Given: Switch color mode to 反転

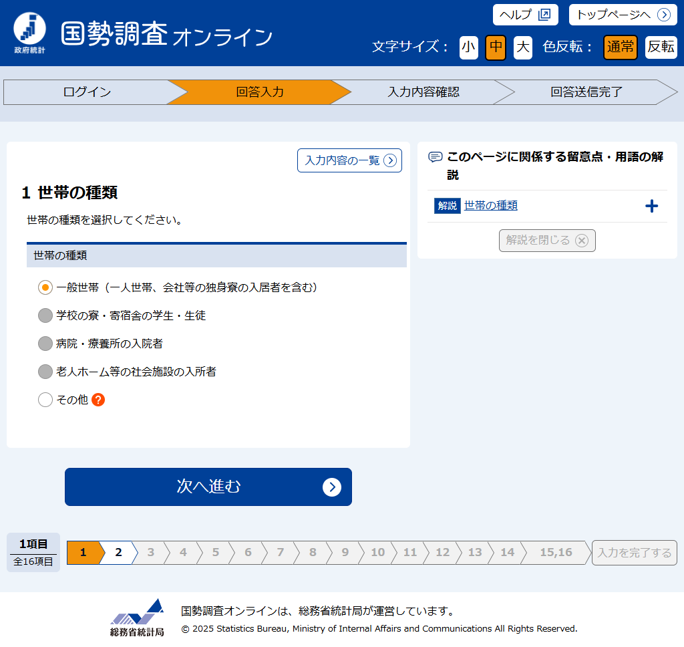Looking at the screenshot, I should 661,47.
